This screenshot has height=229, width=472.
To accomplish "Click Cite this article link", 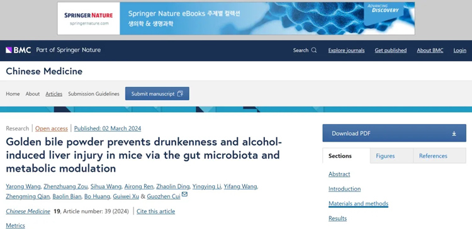I will 155,211.
